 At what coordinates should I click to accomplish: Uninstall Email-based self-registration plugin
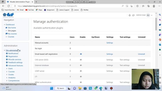point(141,54)
